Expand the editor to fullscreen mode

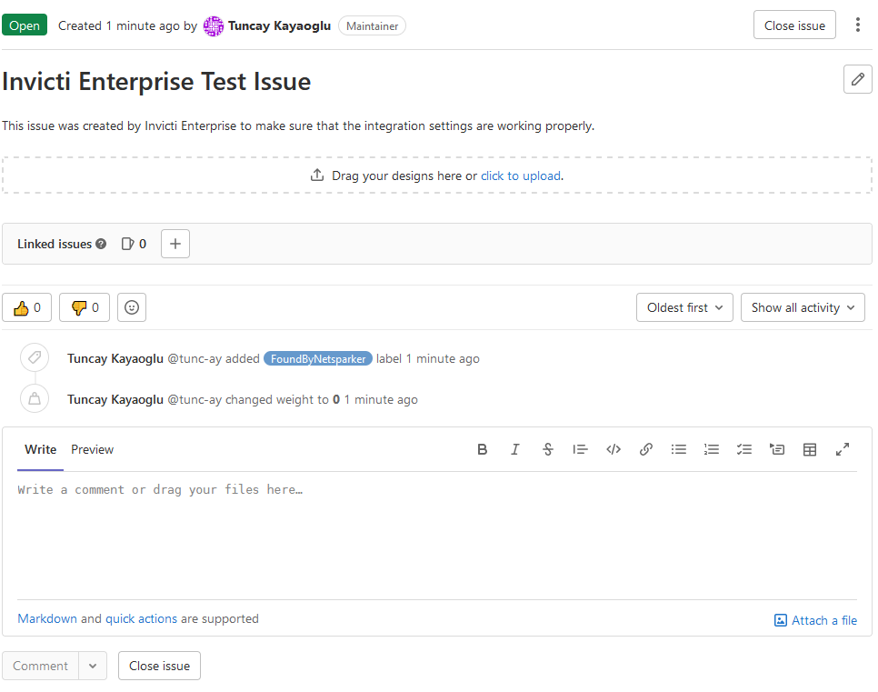coord(842,448)
